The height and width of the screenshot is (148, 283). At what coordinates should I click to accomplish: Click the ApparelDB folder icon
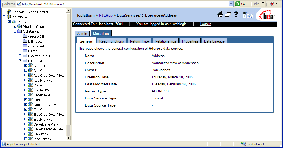pyautogui.click(x=25, y=36)
